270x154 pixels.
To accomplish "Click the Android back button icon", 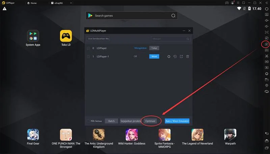I will pyautogui.click(x=267, y=133).
